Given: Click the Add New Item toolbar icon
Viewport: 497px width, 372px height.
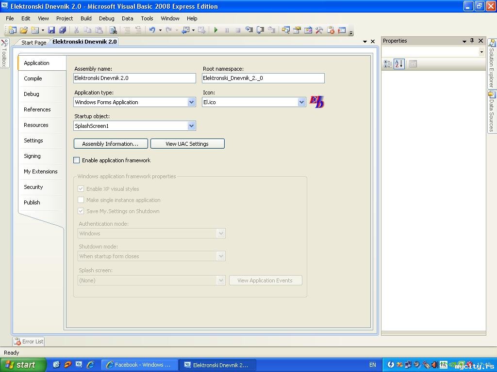Looking at the screenshot, I should (x=35, y=30).
